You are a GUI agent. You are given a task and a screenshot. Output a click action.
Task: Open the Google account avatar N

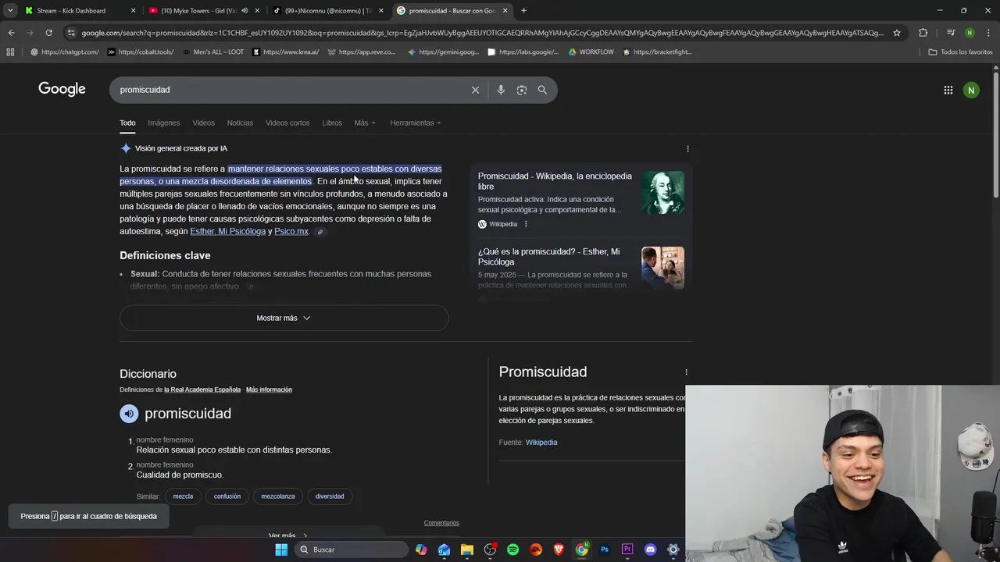tap(971, 90)
